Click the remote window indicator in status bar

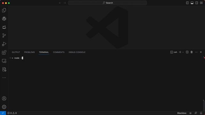tap(3, 113)
